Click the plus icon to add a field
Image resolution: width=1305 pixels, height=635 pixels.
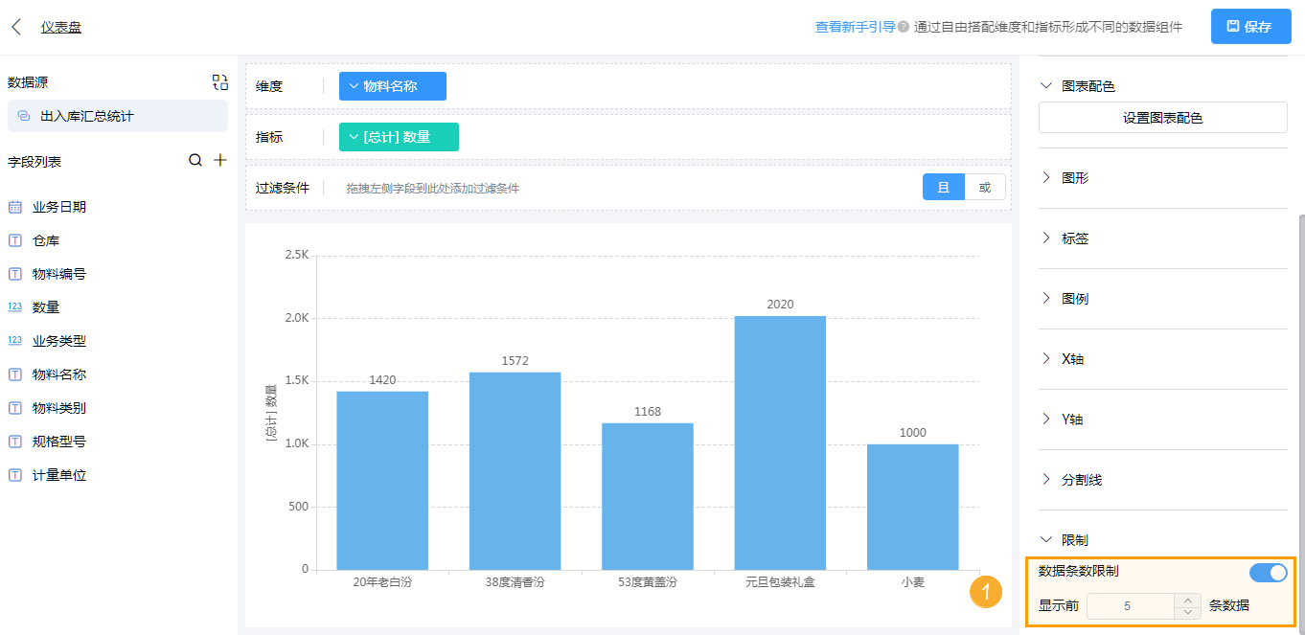click(218, 160)
